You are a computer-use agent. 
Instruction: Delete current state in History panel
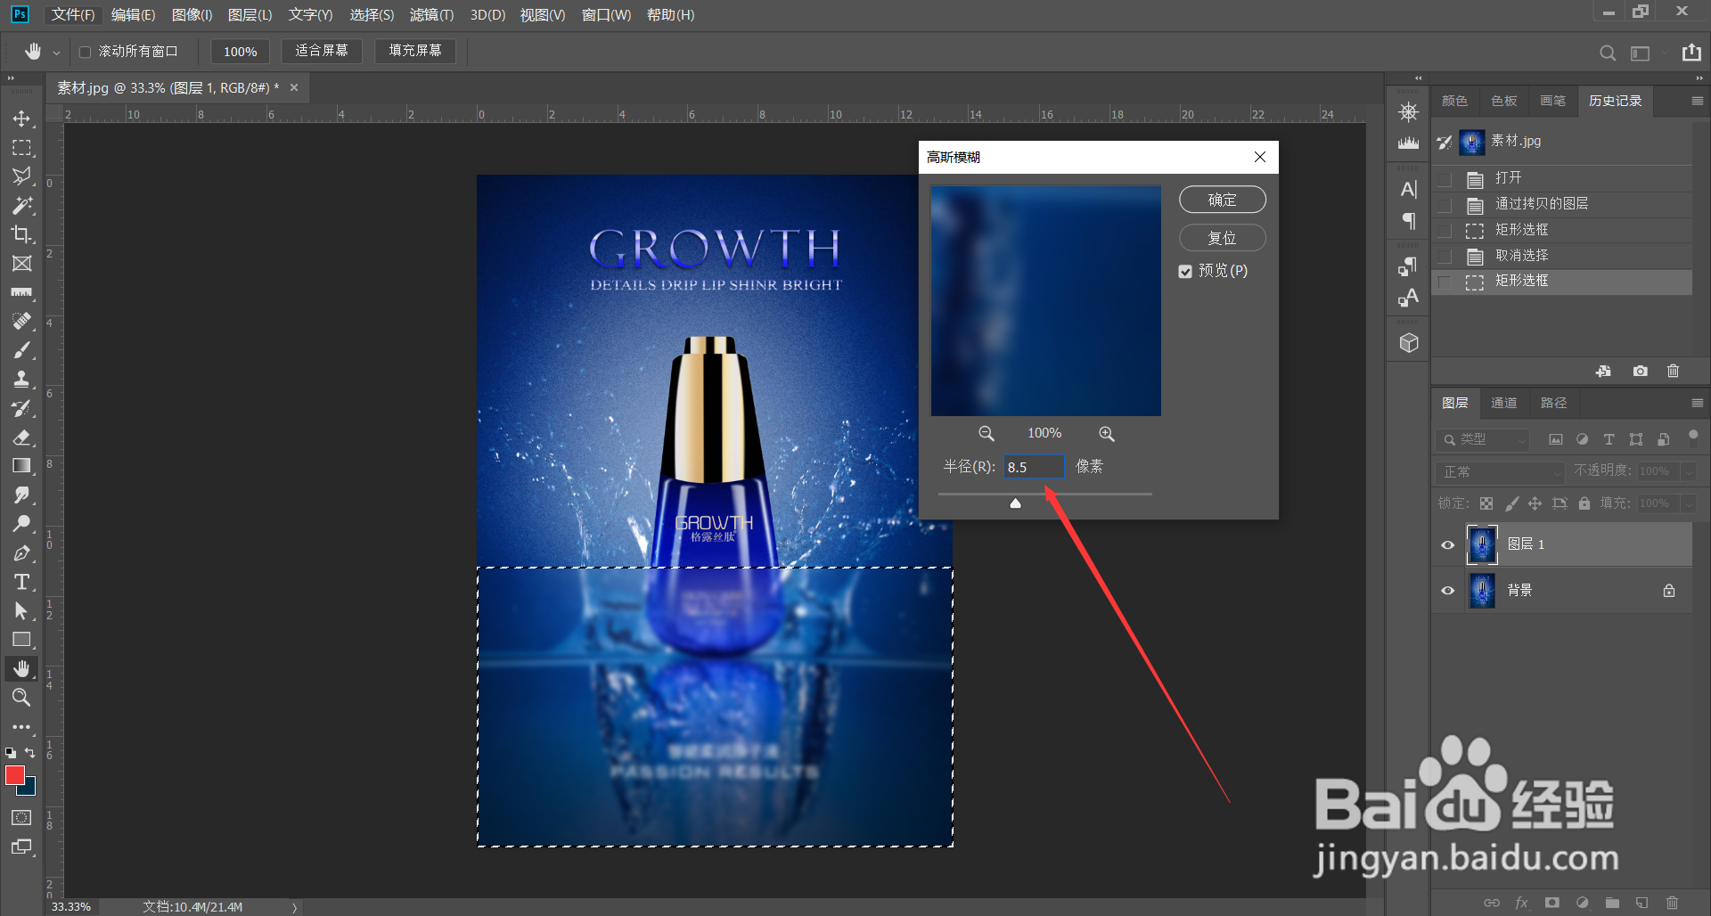[x=1673, y=371]
